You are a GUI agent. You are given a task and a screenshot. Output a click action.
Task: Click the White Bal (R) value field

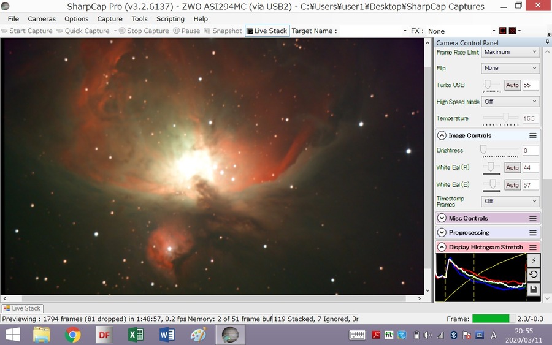pyautogui.click(x=531, y=168)
